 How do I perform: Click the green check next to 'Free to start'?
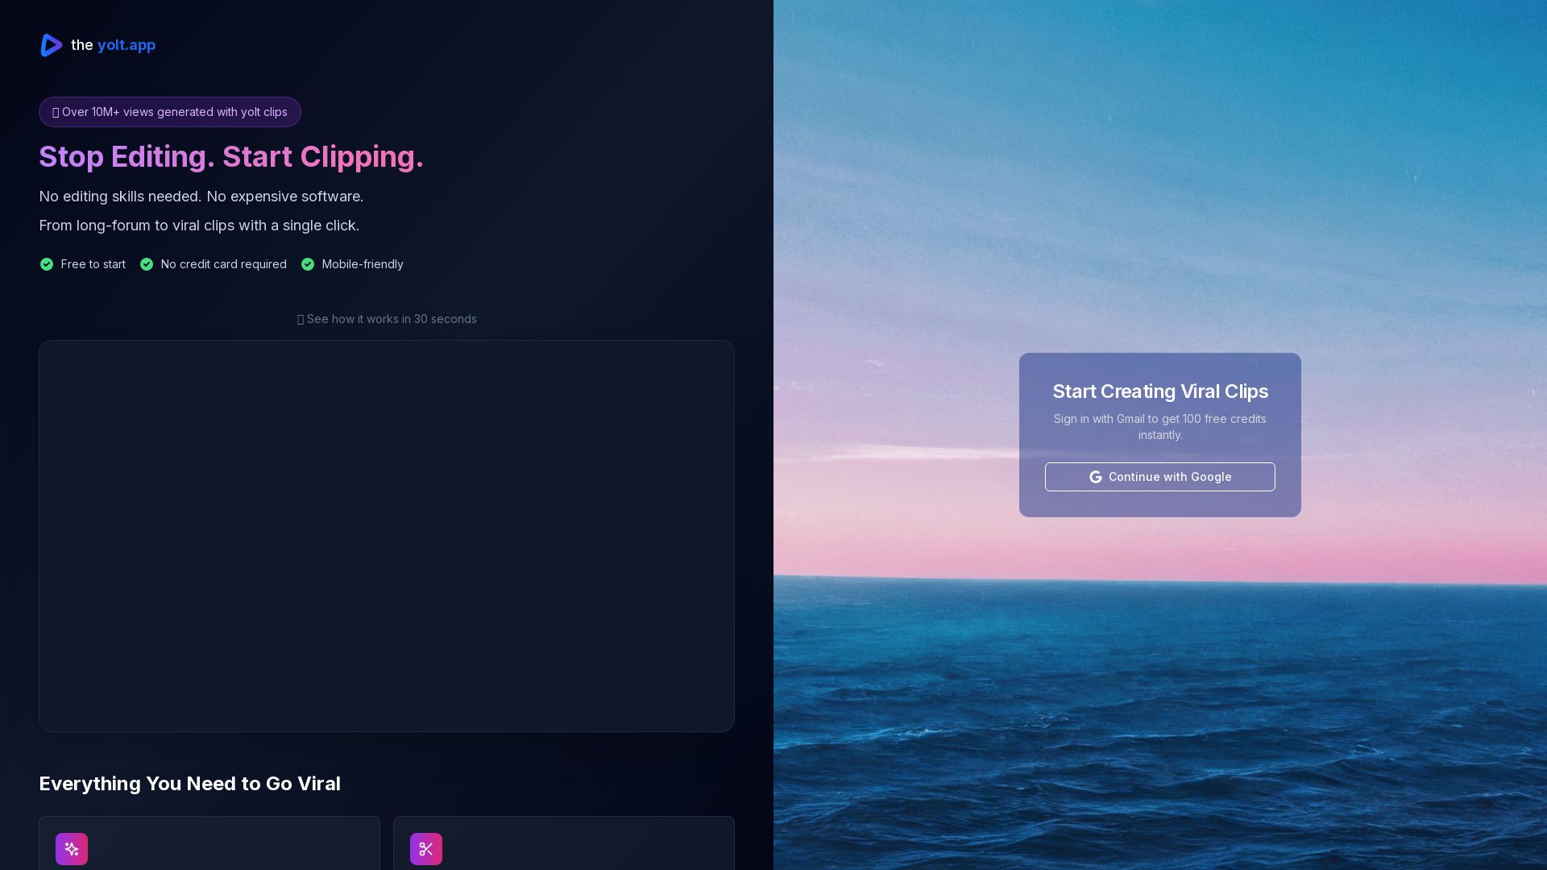point(47,264)
